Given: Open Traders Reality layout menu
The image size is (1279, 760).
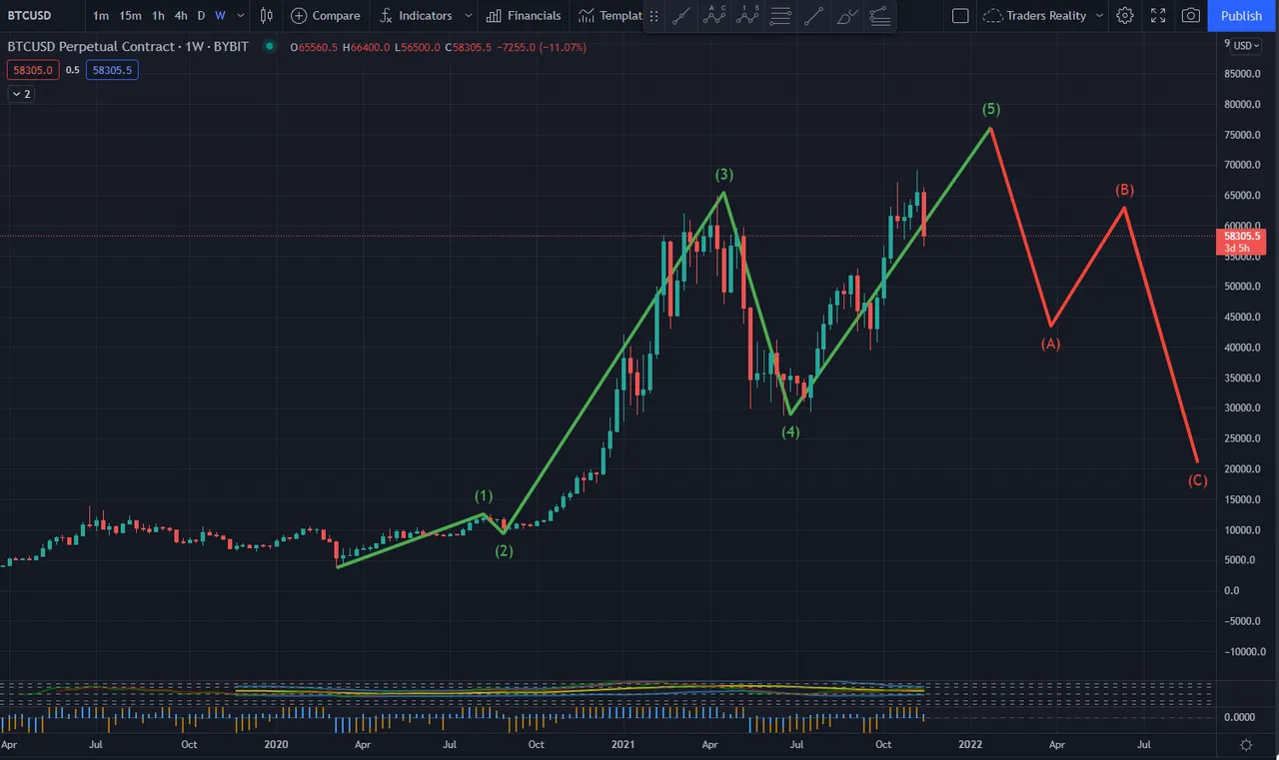Looking at the screenshot, I should (1034, 16).
